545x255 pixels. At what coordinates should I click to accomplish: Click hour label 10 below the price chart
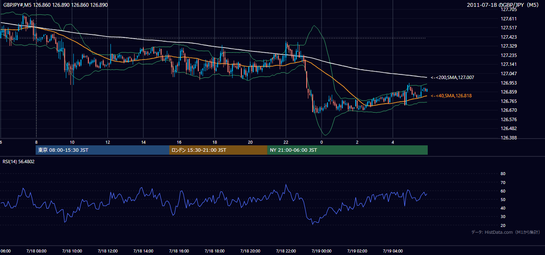tap(72, 142)
